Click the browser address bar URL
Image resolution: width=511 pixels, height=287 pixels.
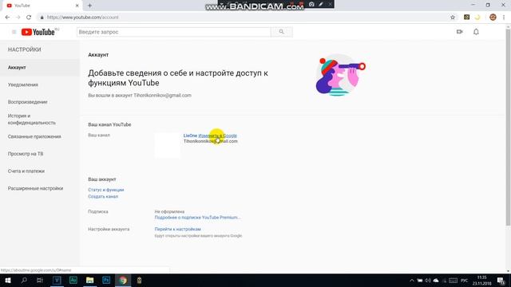coord(82,18)
